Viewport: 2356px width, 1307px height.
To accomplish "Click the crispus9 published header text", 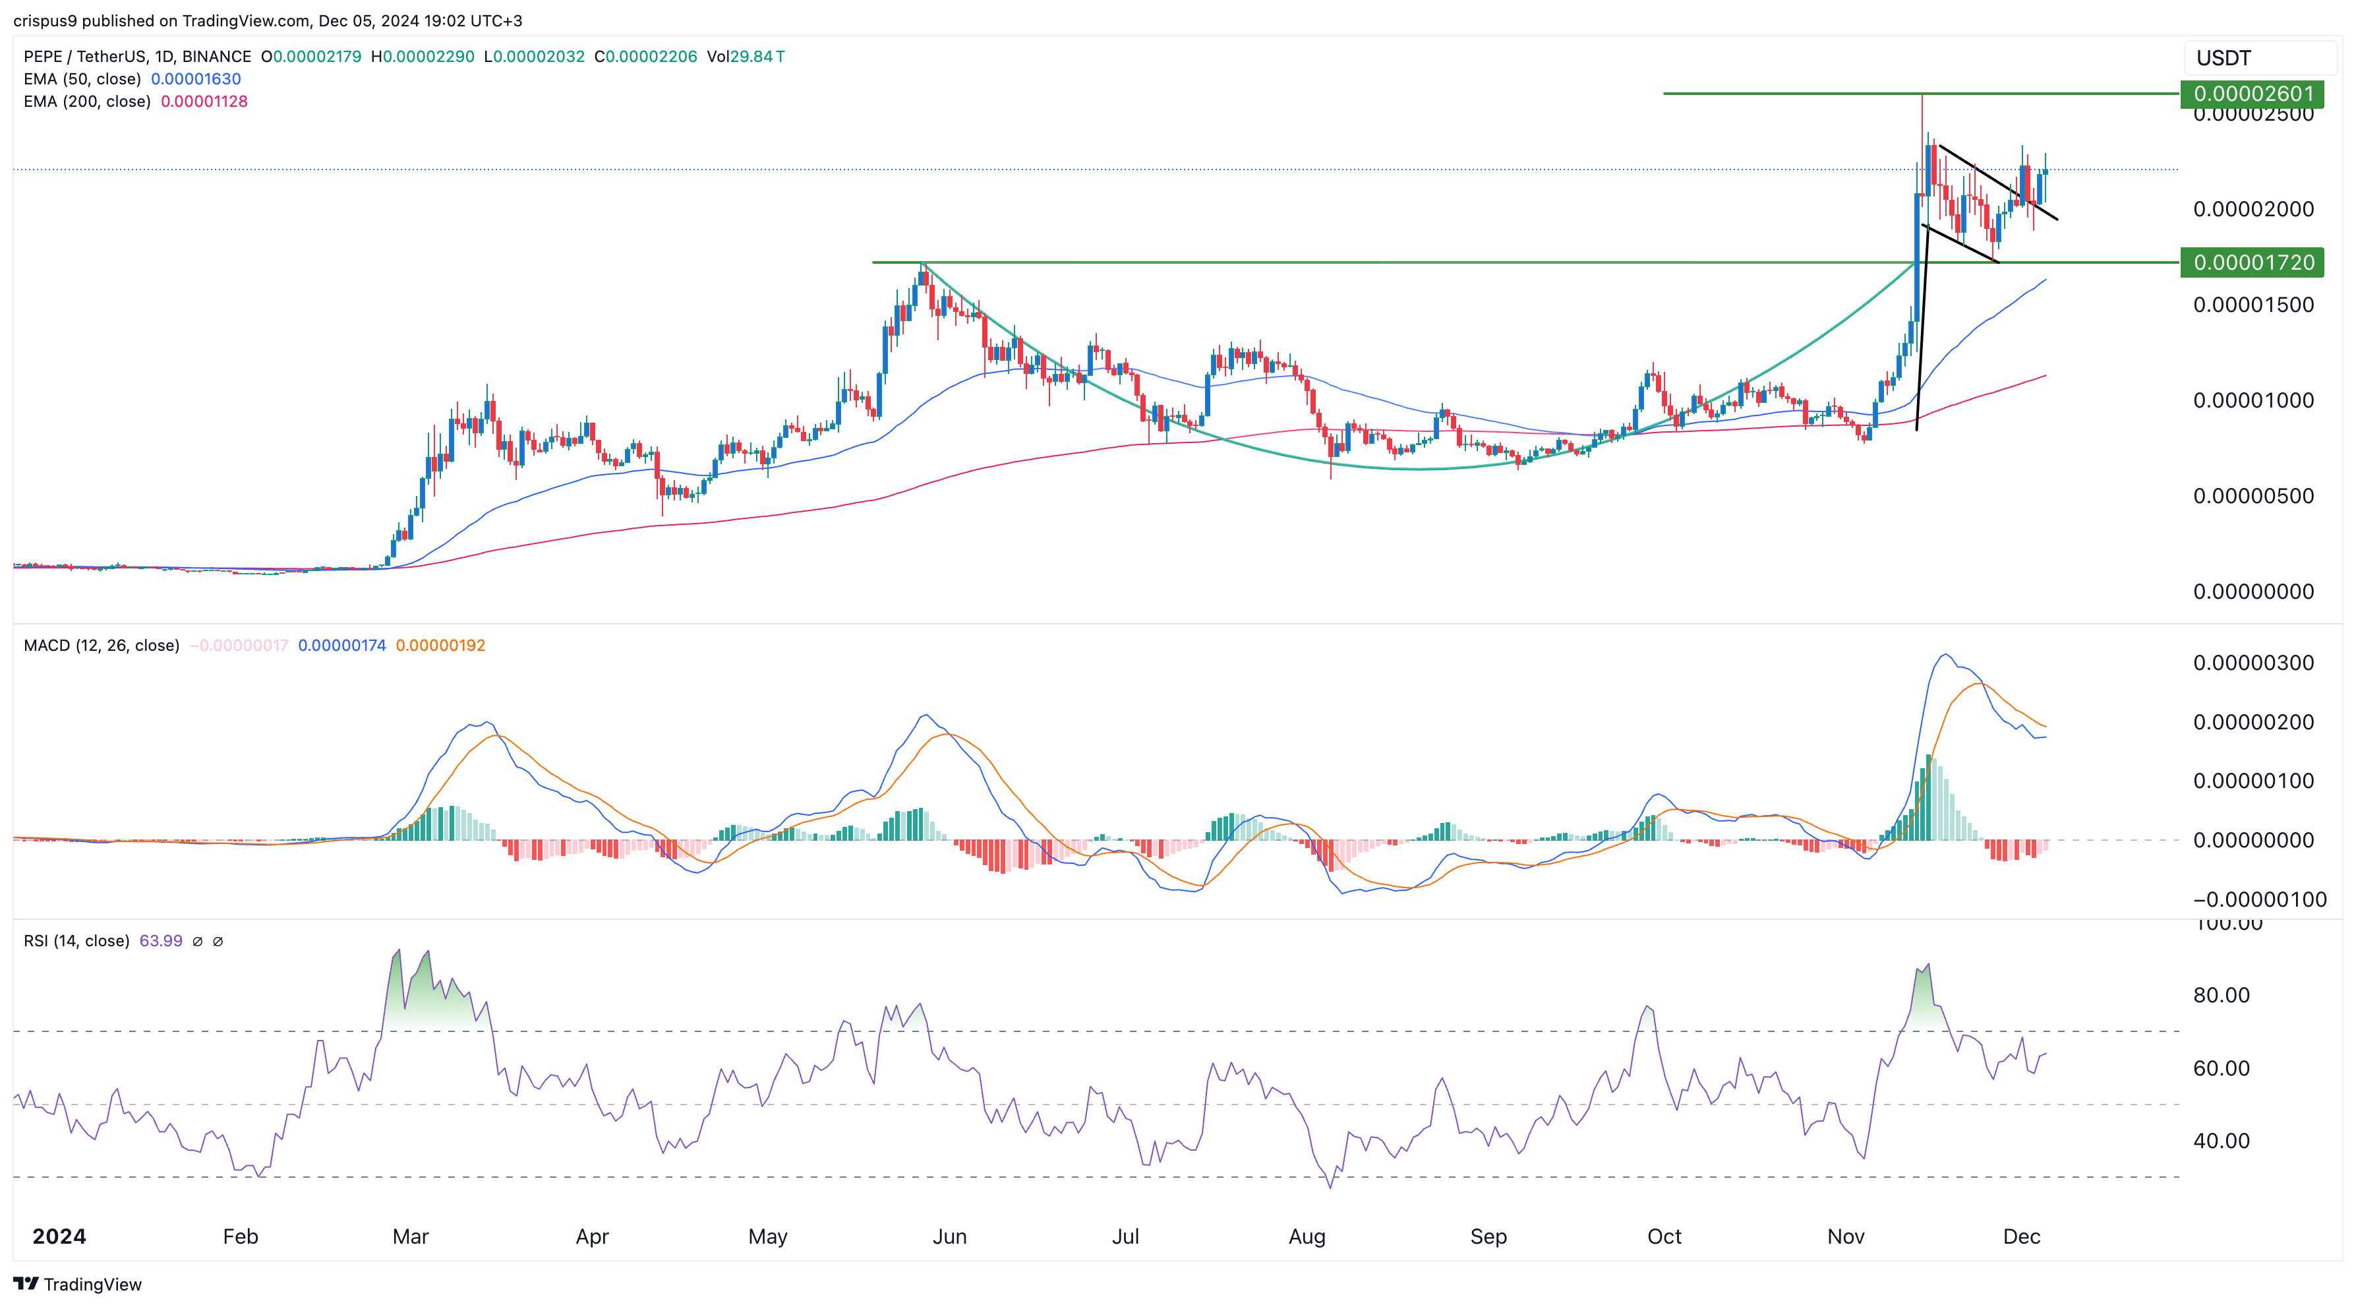I will (268, 20).
